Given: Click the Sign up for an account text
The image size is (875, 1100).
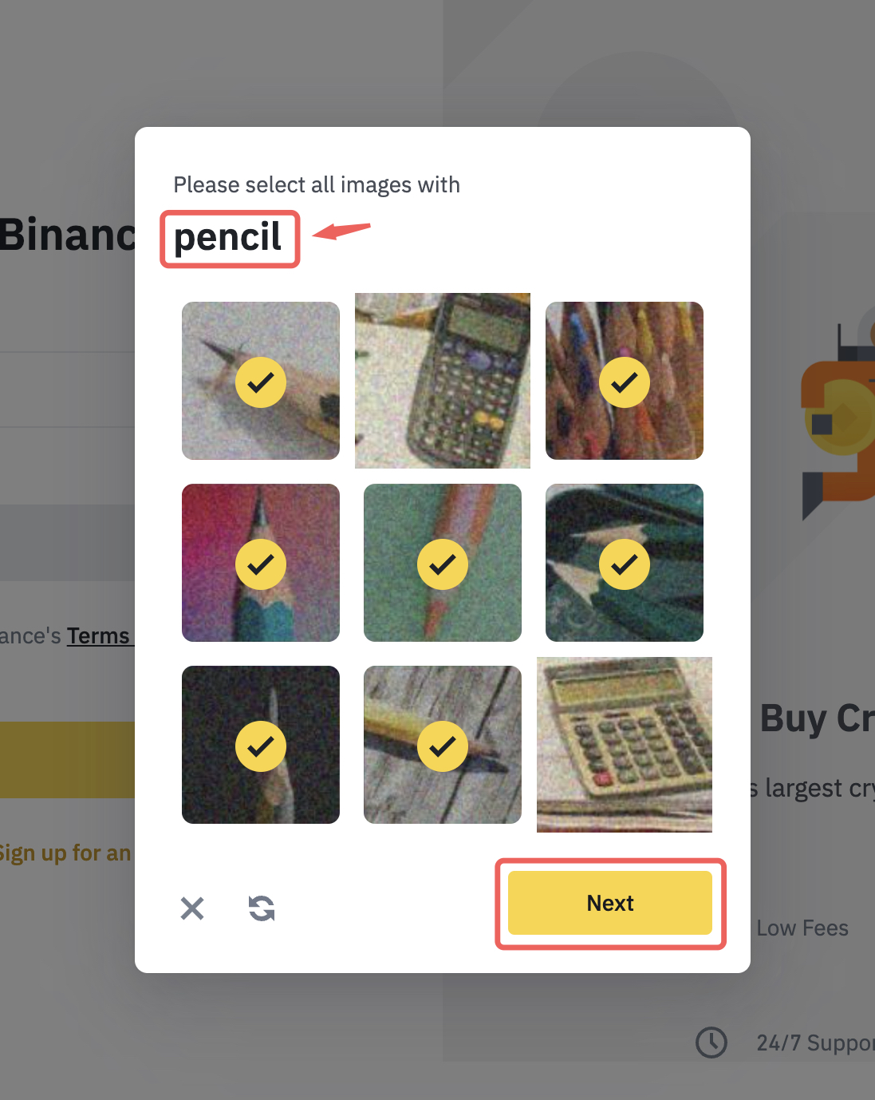Looking at the screenshot, I should coord(65,853).
